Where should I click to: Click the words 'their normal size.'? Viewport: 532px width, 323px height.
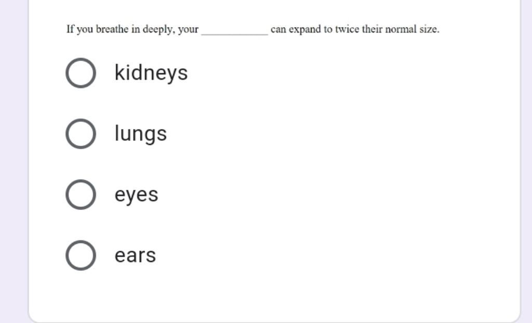(x=401, y=29)
